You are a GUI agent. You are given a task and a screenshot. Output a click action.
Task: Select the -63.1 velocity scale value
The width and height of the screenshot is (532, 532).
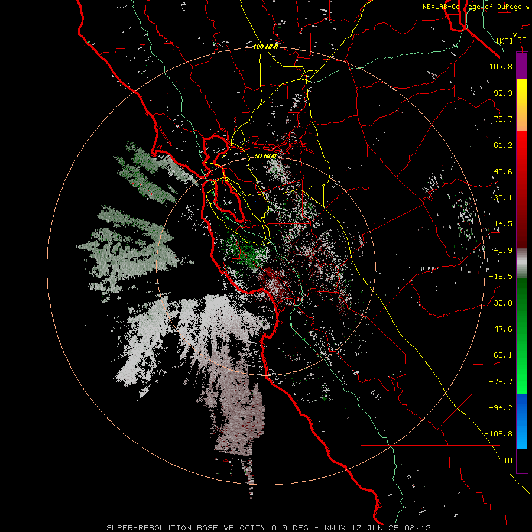(501, 355)
